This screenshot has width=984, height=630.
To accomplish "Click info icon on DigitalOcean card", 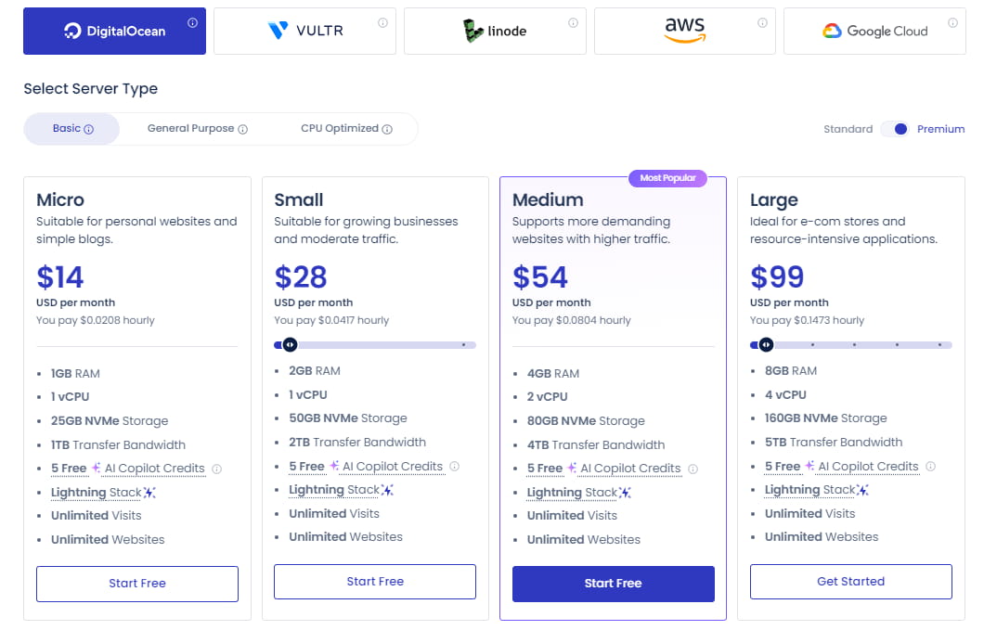I will point(192,23).
